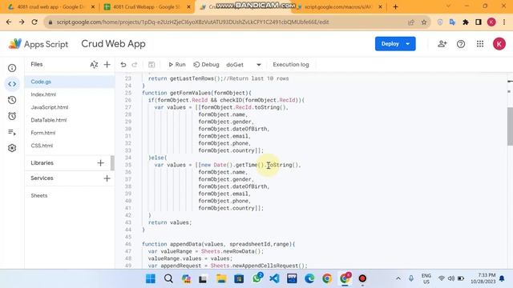Show hidden system tray icons
This screenshot has width=513, height=288.
pyautogui.click(x=398, y=278)
